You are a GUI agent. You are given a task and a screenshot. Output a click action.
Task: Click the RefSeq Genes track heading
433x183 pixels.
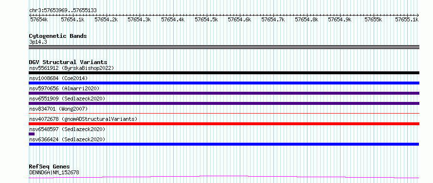[50, 167]
